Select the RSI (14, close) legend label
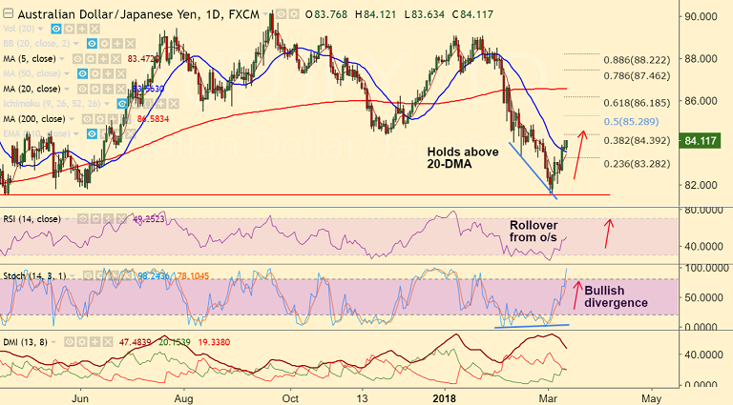The height and width of the screenshot is (405, 733). pyautogui.click(x=31, y=219)
